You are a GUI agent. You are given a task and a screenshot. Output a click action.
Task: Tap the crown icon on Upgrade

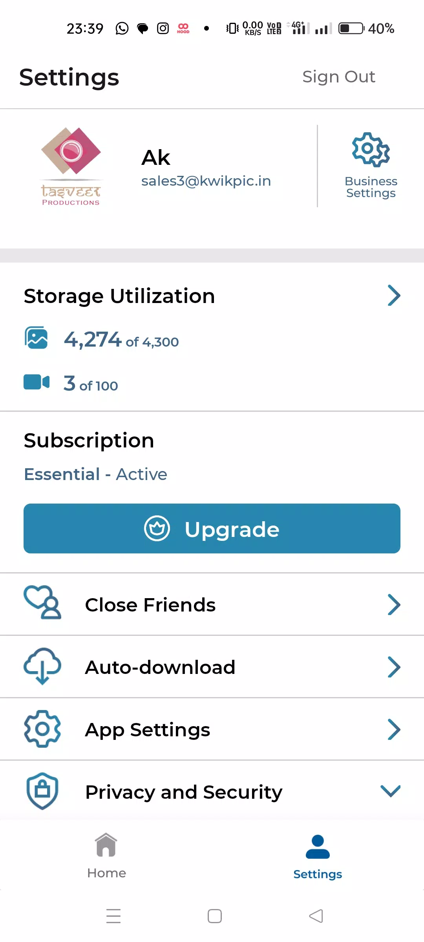pos(157,528)
